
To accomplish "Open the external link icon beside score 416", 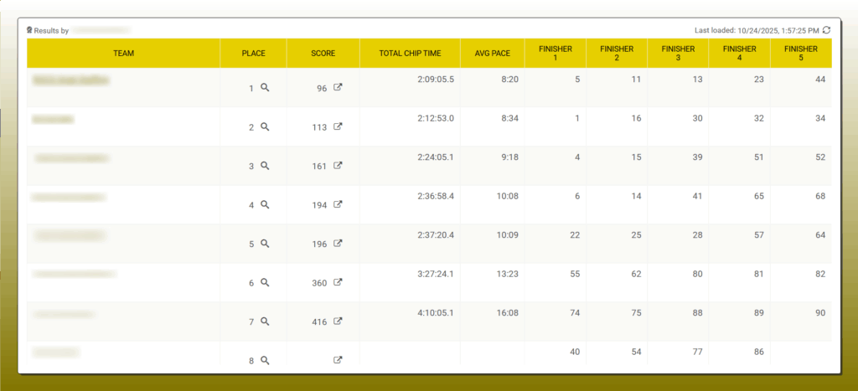I will click(x=338, y=321).
